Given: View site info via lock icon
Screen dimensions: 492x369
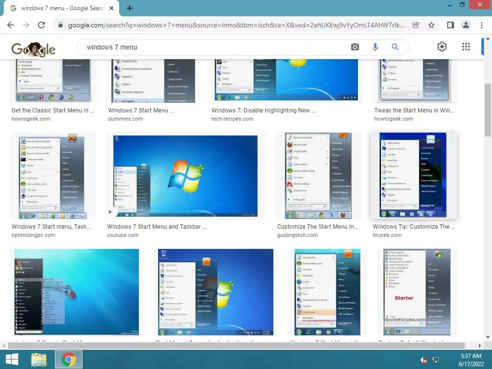Looking at the screenshot, I should point(61,25).
